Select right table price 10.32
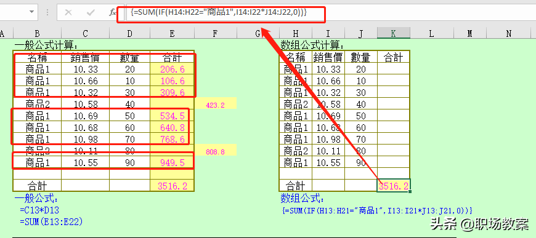Viewport: 536px width, 238px height. 328,92
